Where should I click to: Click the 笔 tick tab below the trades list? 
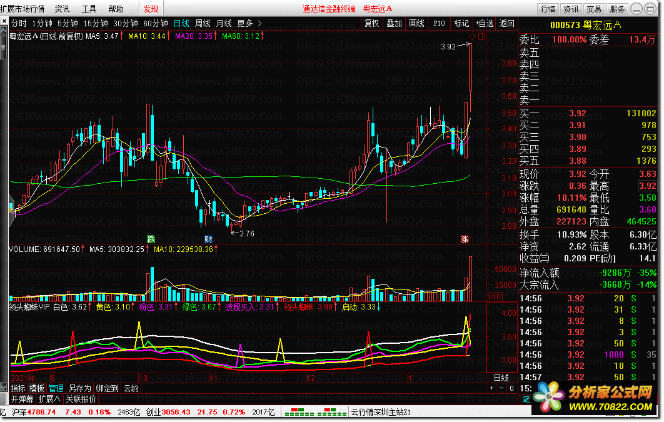coord(526,399)
